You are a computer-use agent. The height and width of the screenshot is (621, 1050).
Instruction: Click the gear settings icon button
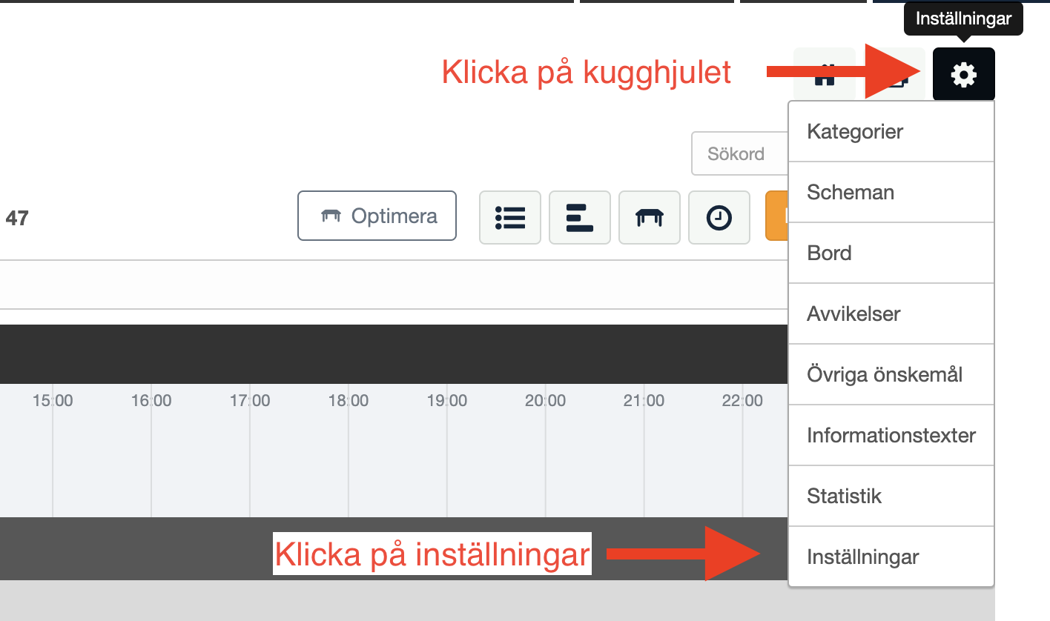[x=963, y=74]
